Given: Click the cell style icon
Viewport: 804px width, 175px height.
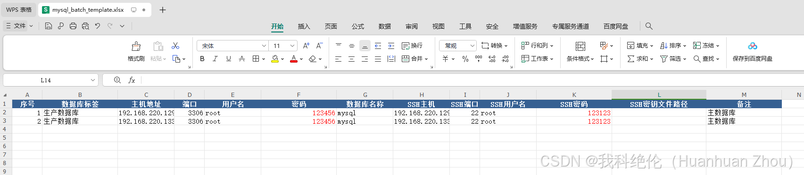Looking at the screenshot, I should coord(604,46).
